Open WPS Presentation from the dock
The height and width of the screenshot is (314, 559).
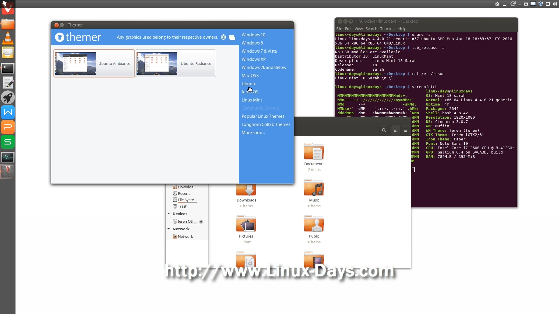click(x=8, y=127)
